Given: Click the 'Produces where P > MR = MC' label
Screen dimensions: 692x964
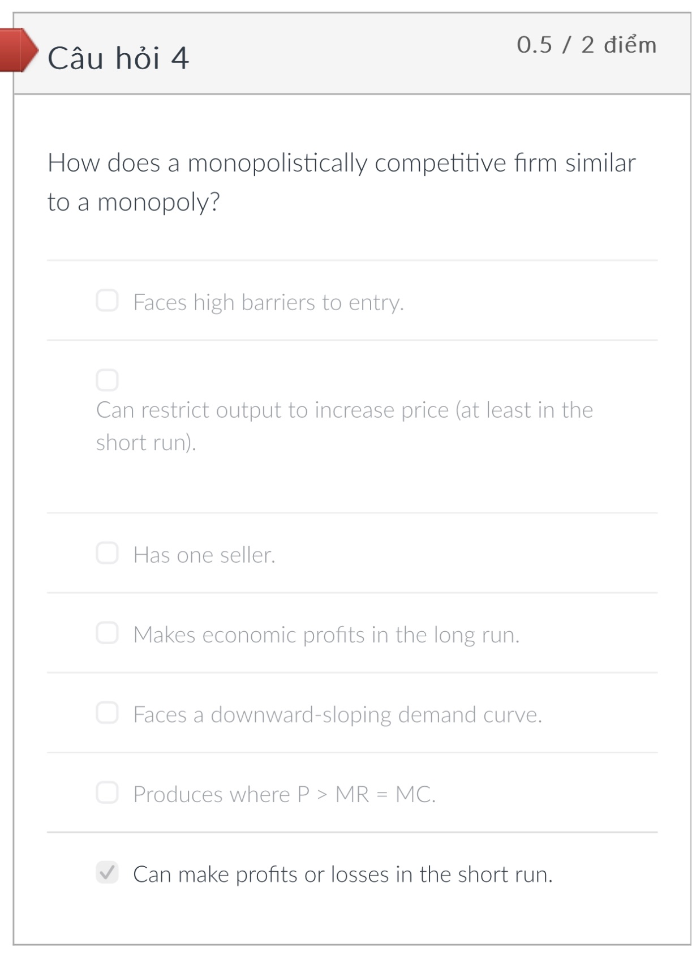Looking at the screenshot, I should [x=285, y=794].
